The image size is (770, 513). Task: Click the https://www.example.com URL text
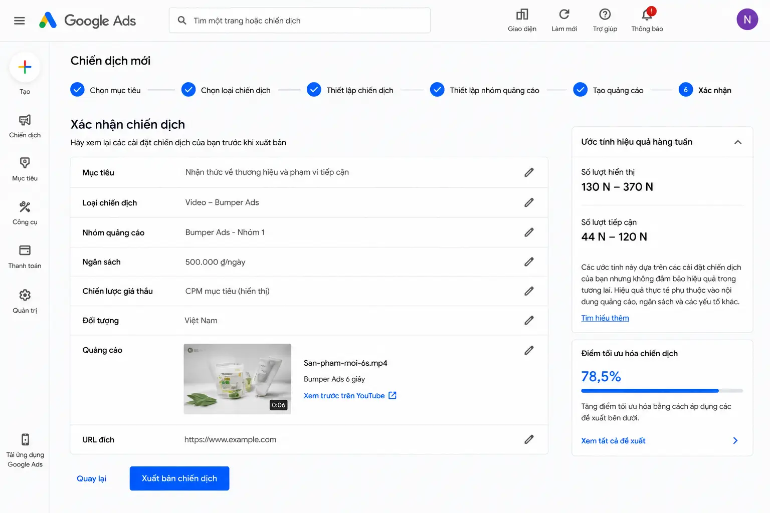click(x=230, y=439)
